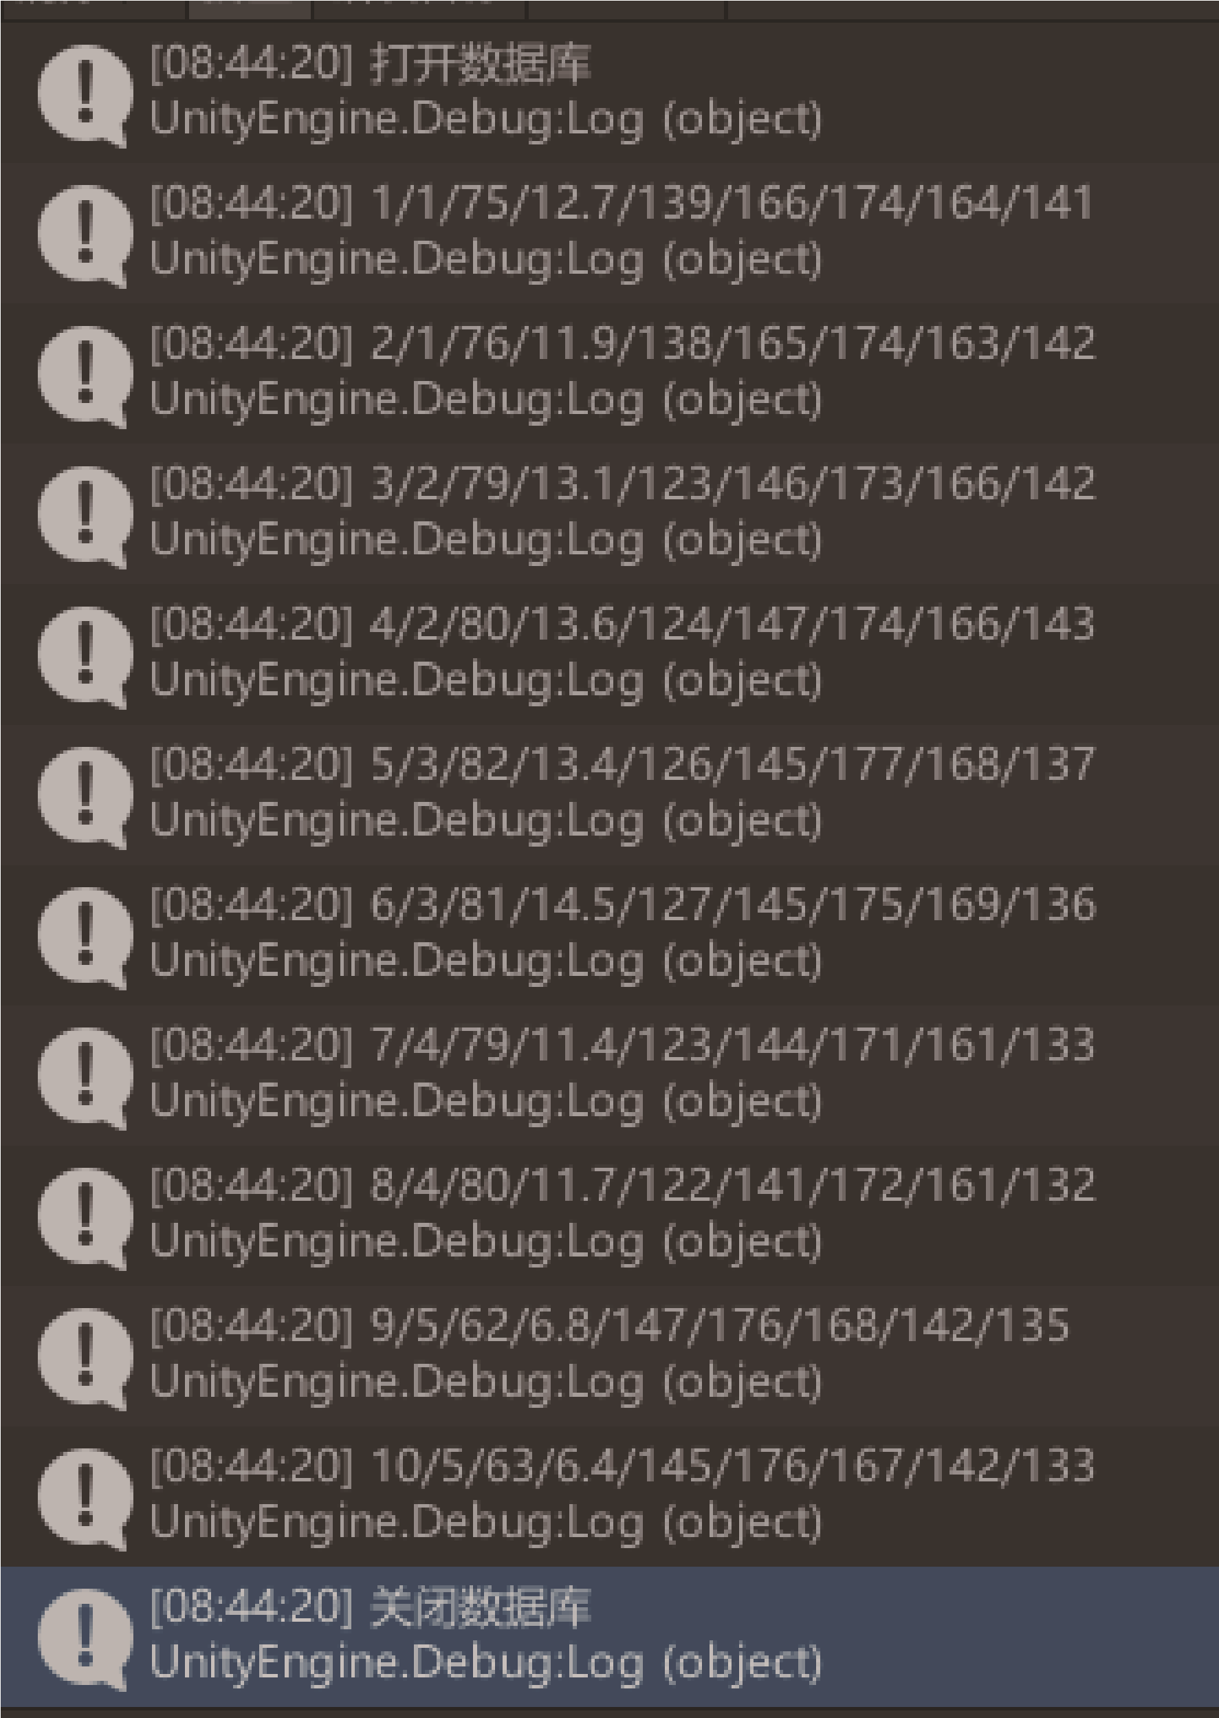Screen dimensions: 1219x1718
Task: Select log entry 9/5/62/6.8/147/176/168/142/135
Action: point(609,1356)
